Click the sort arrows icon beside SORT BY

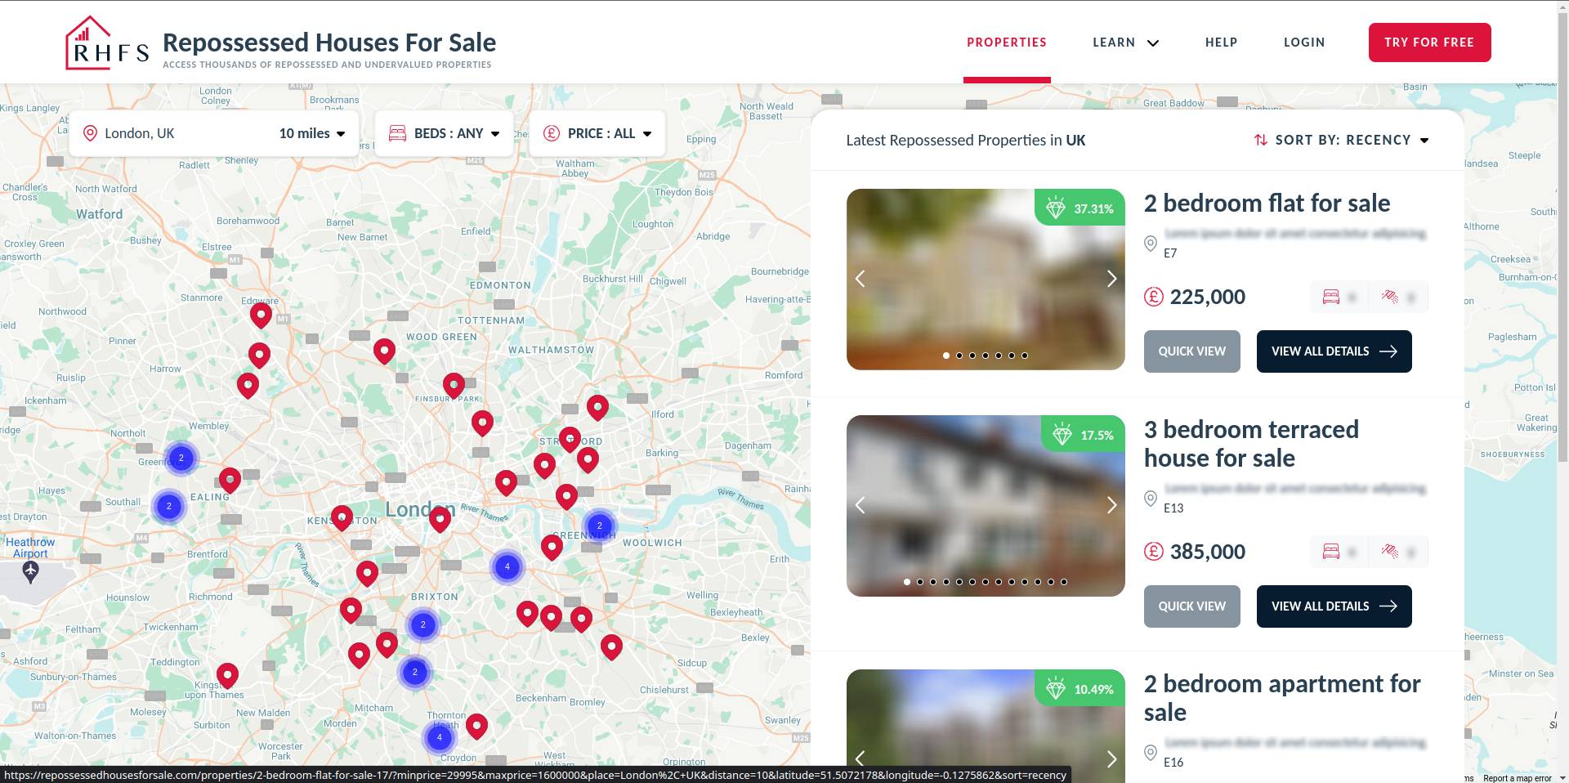pos(1260,140)
